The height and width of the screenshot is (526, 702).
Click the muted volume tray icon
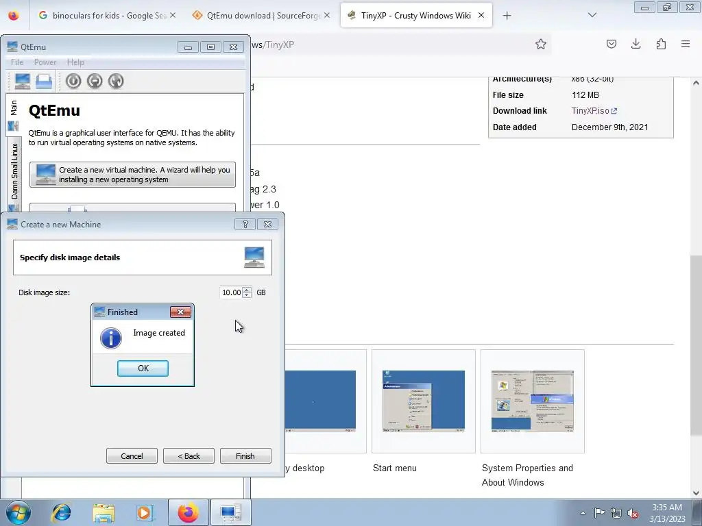point(633,513)
